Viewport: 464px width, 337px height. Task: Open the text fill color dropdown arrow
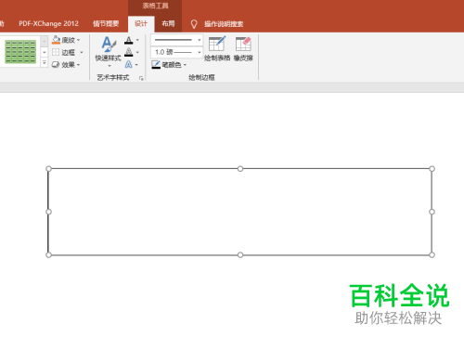137,40
